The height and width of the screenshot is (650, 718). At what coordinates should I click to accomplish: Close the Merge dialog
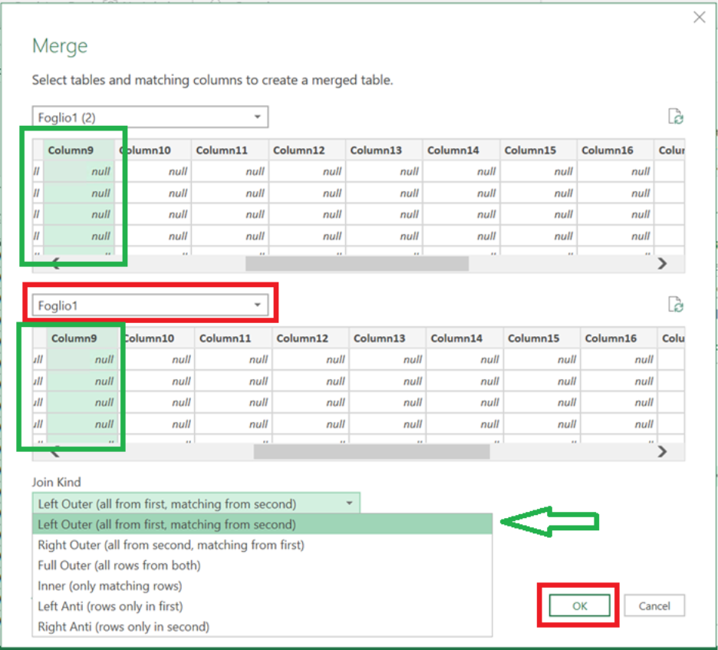coord(699,17)
